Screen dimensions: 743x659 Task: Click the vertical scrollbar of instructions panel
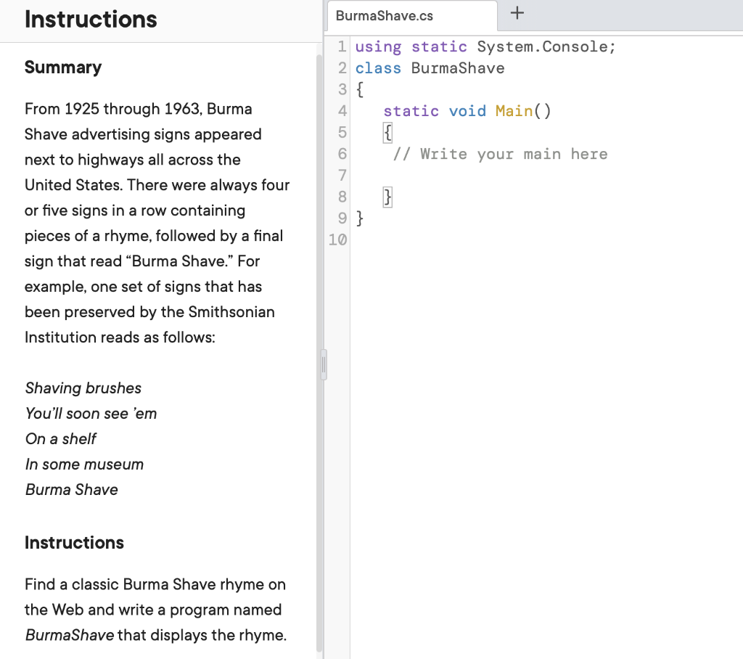tap(323, 364)
